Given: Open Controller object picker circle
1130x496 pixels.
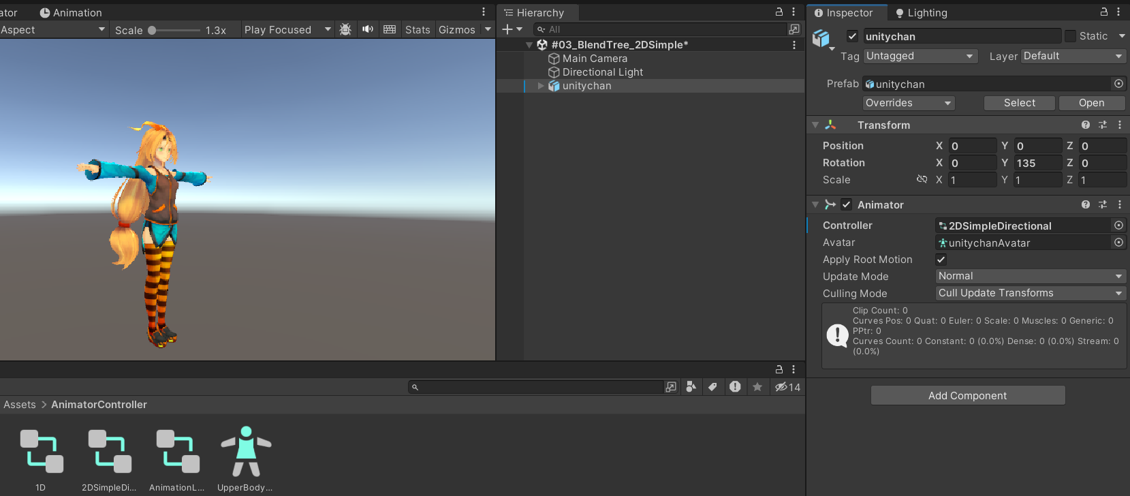Looking at the screenshot, I should [1118, 225].
